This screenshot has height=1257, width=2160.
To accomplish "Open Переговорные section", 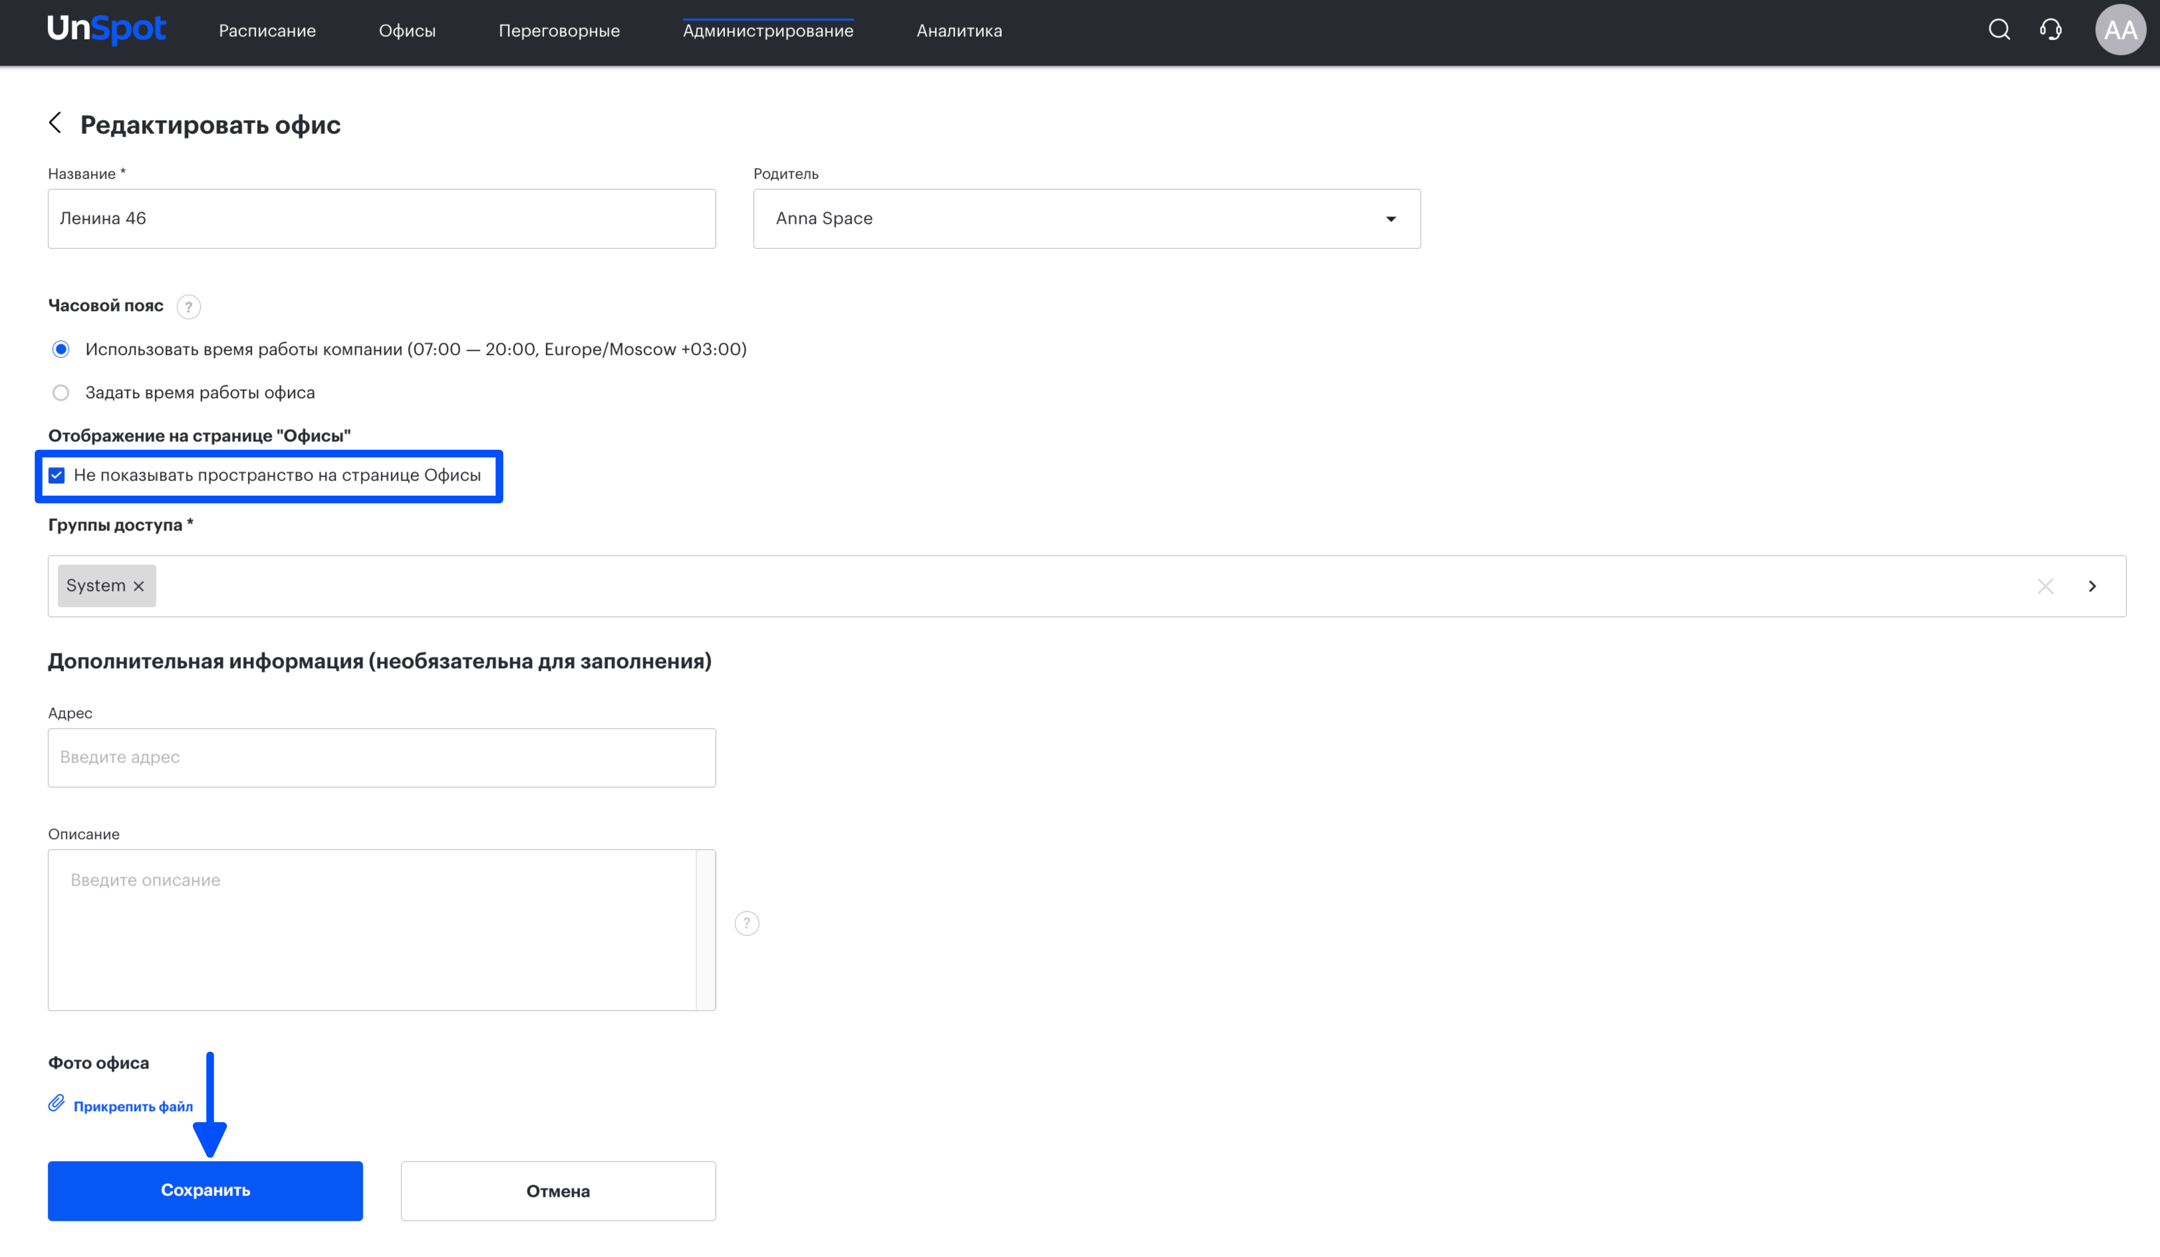I will (x=559, y=31).
